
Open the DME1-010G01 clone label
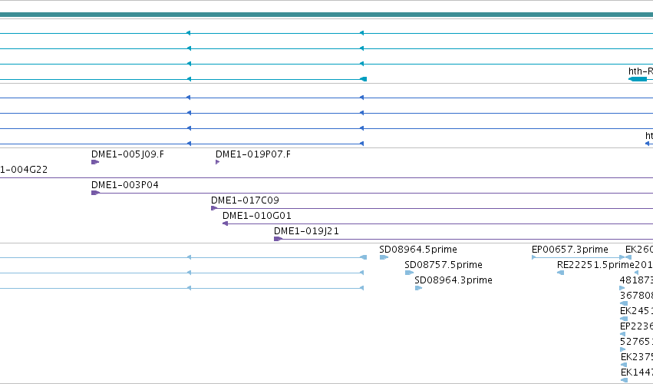click(256, 216)
